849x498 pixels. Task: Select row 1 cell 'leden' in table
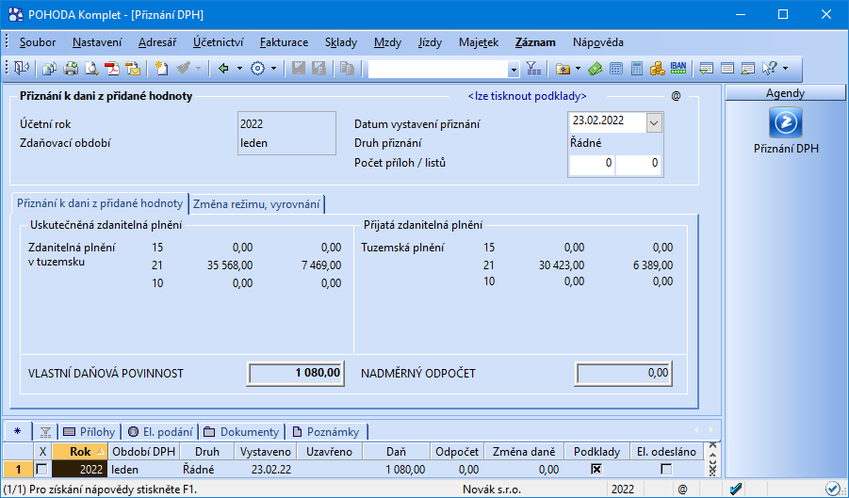pyautogui.click(x=143, y=470)
